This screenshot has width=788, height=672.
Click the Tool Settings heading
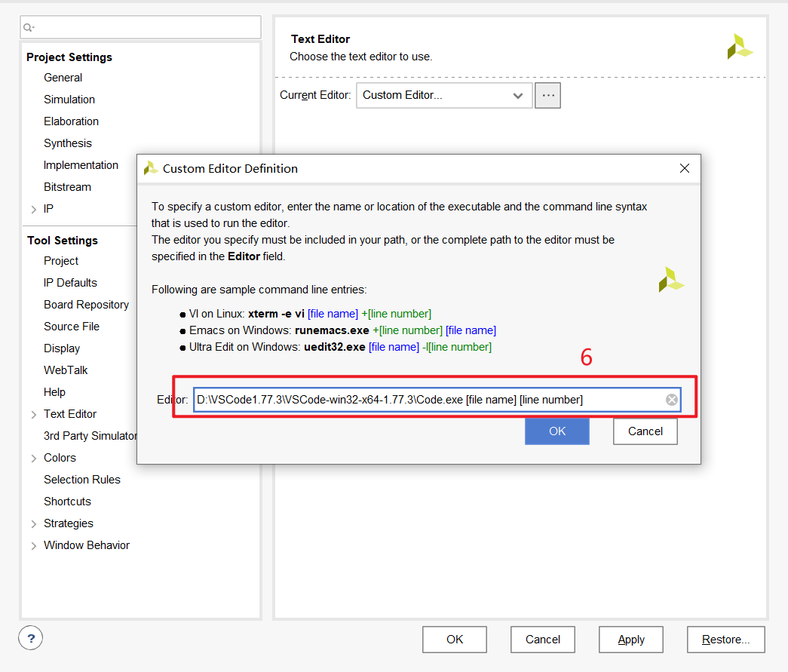(x=63, y=241)
